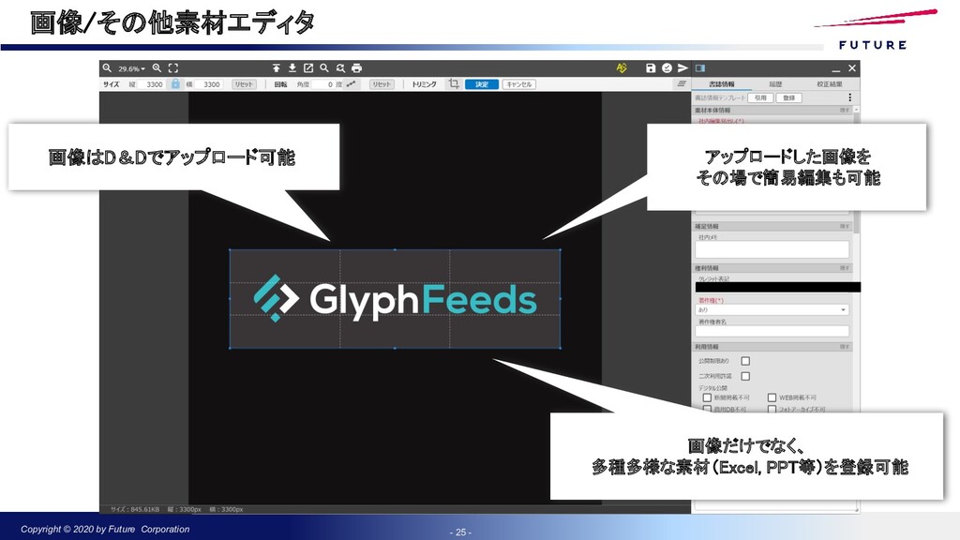960x540 pixels.
Task: Select the trimming crop tool icon
Action: pyautogui.click(x=454, y=83)
